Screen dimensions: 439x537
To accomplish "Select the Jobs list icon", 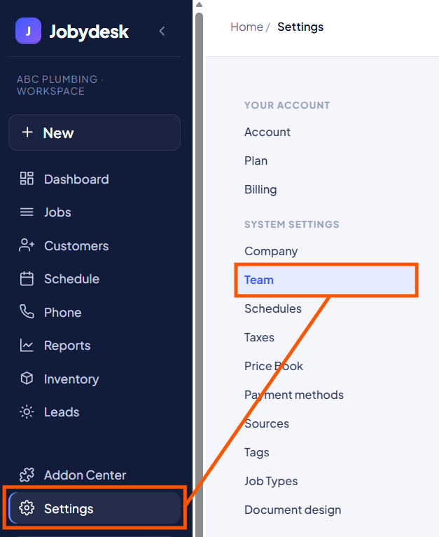I will [27, 212].
